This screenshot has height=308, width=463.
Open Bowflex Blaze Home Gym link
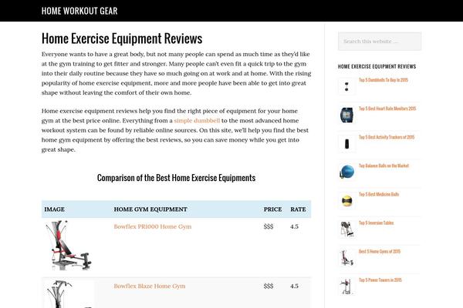150,286
